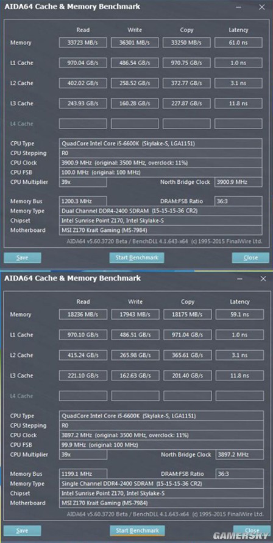Click Save in the Single Channel DDR4 window
Viewport: 273px width, 543px height.
[x=23, y=531]
